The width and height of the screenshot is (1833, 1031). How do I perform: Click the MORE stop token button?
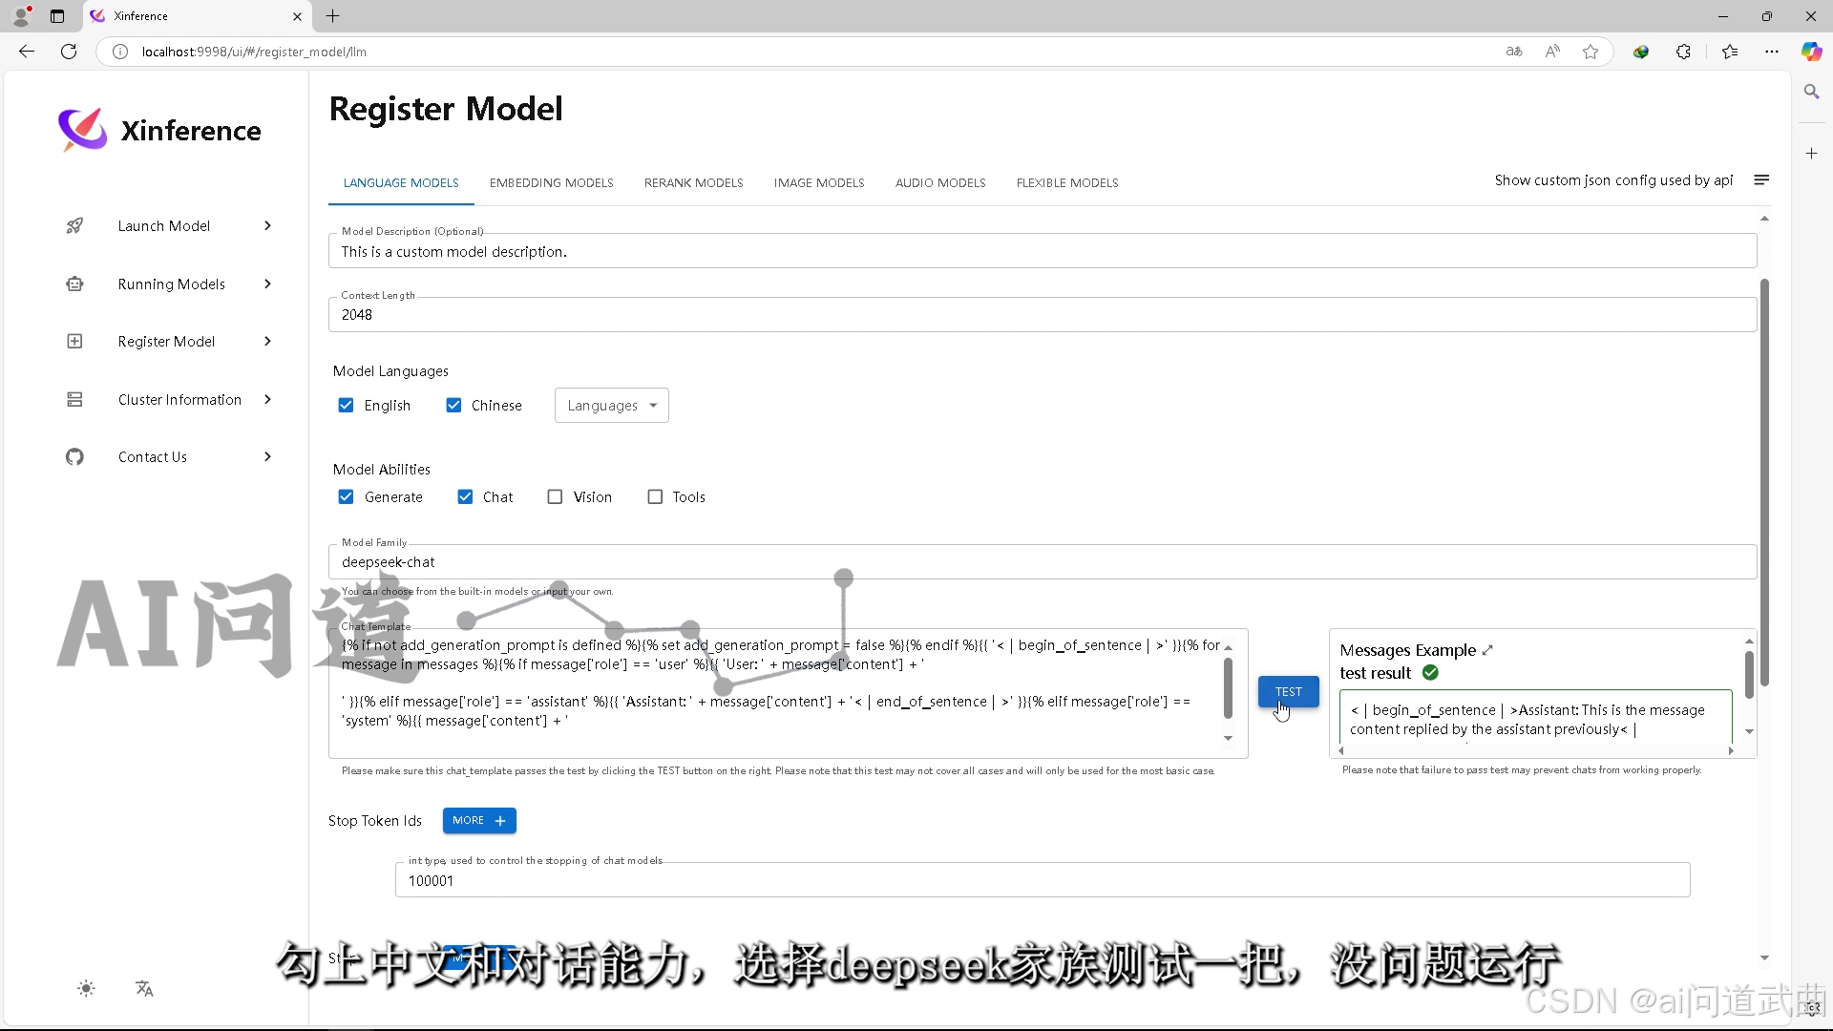coord(478,821)
